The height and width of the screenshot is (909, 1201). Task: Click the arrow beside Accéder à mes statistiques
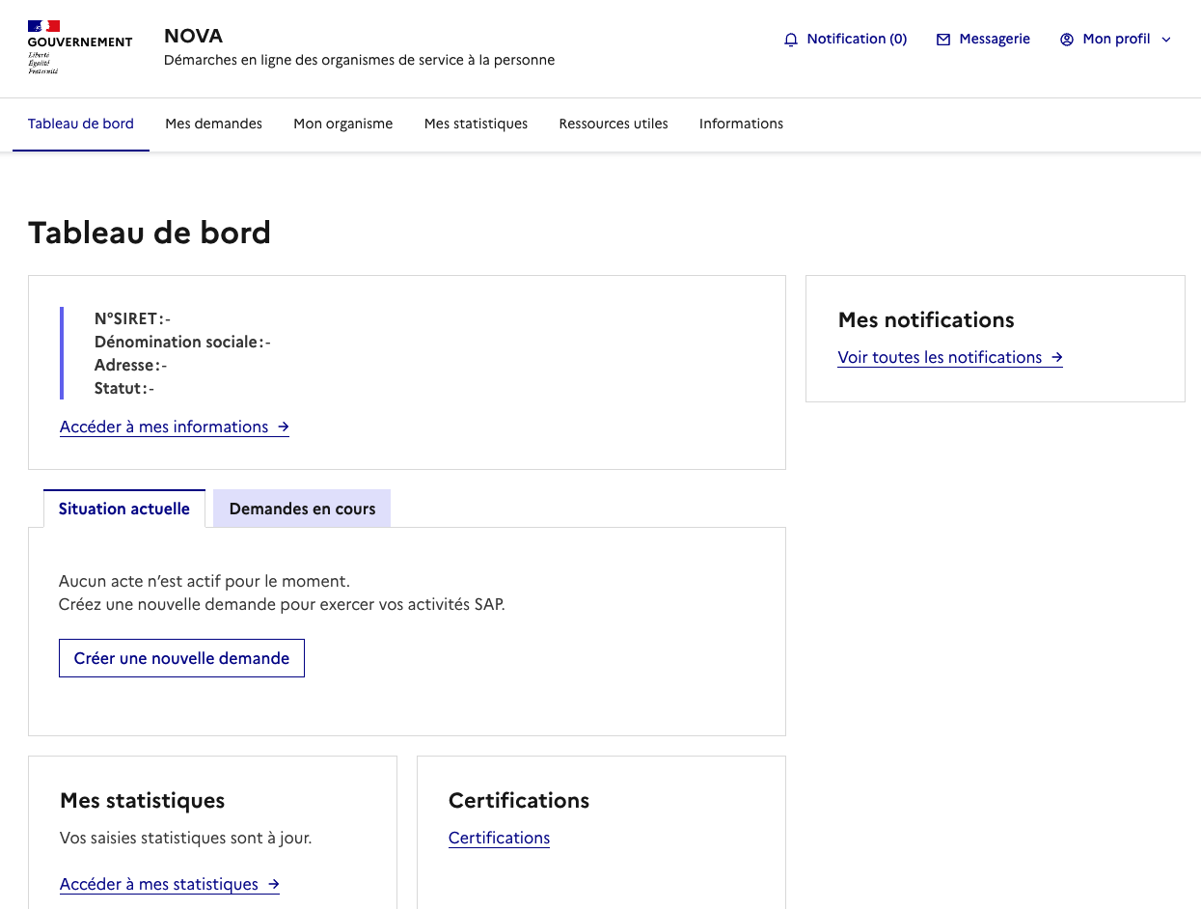click(273, 884)
